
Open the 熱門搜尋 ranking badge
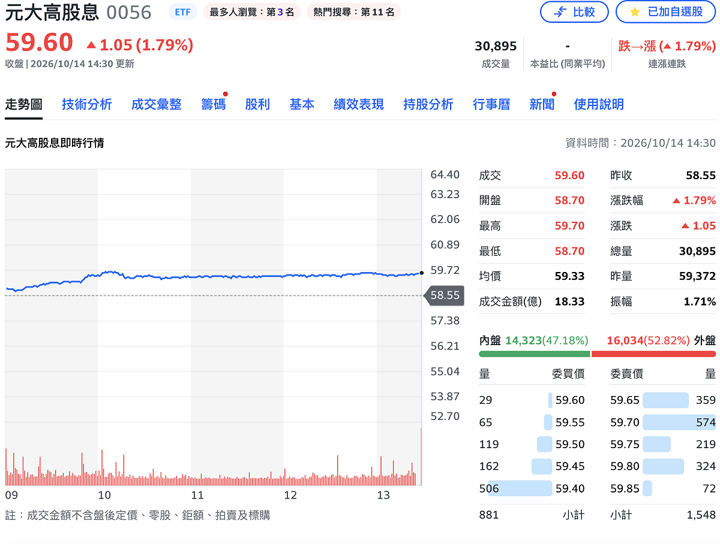[354, 12]
